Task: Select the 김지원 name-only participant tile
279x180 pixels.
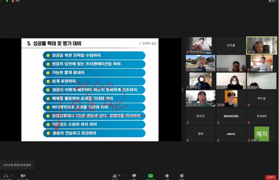Action: (231, 45)
